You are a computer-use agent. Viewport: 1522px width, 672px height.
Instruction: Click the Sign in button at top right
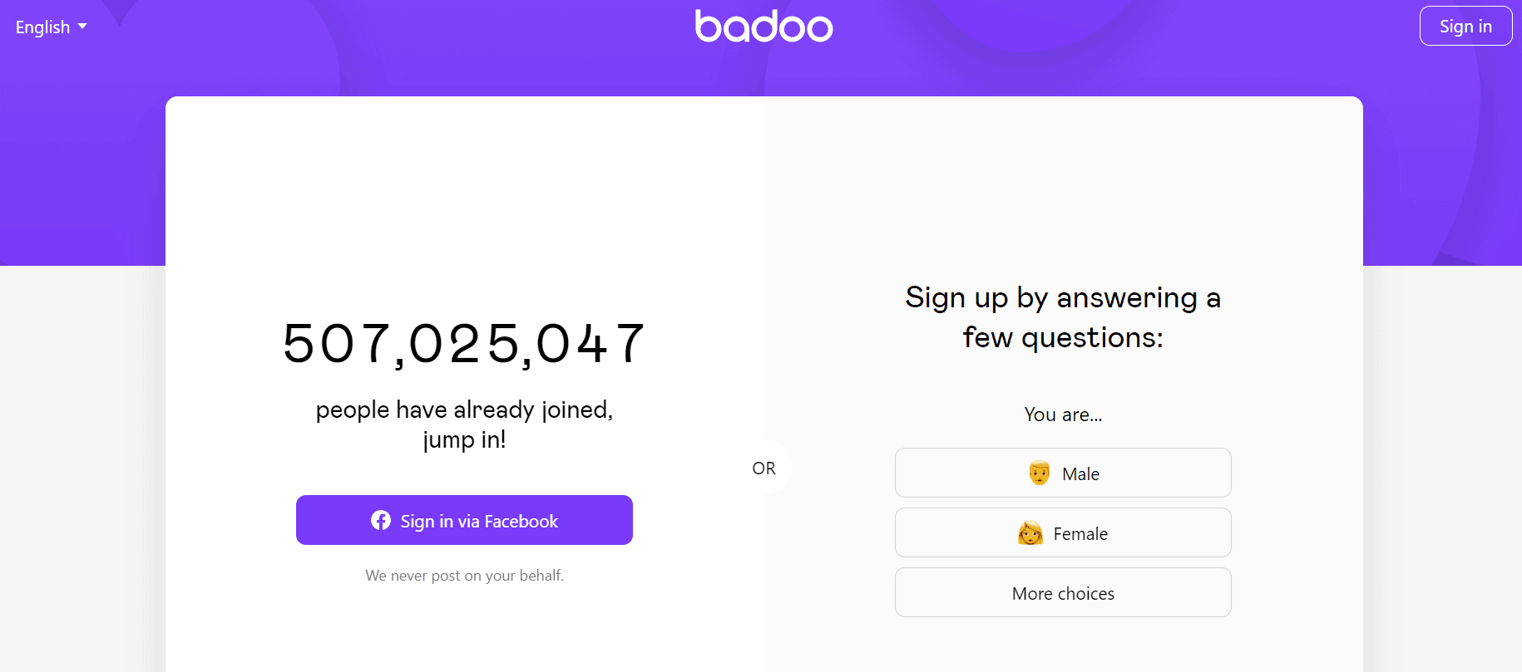pos(1465,26)
